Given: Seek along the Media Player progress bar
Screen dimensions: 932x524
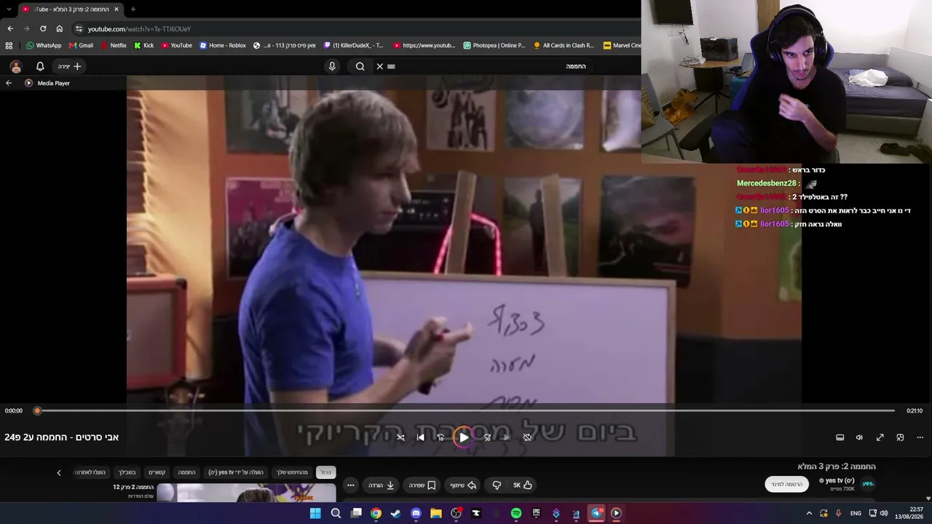Looking at the screenshot, I should pyautogui.click(x=466, y=410).
